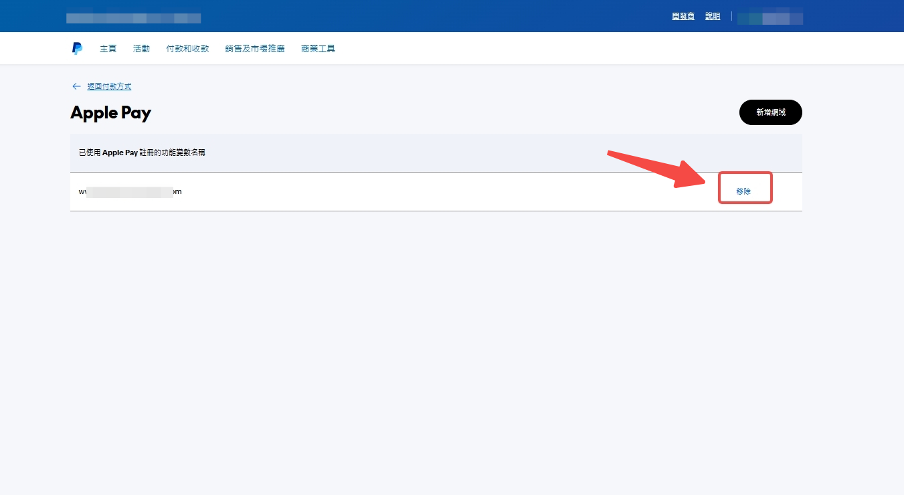Click the back arrow icon
The image size is (904, 495).
pos(76,86)
